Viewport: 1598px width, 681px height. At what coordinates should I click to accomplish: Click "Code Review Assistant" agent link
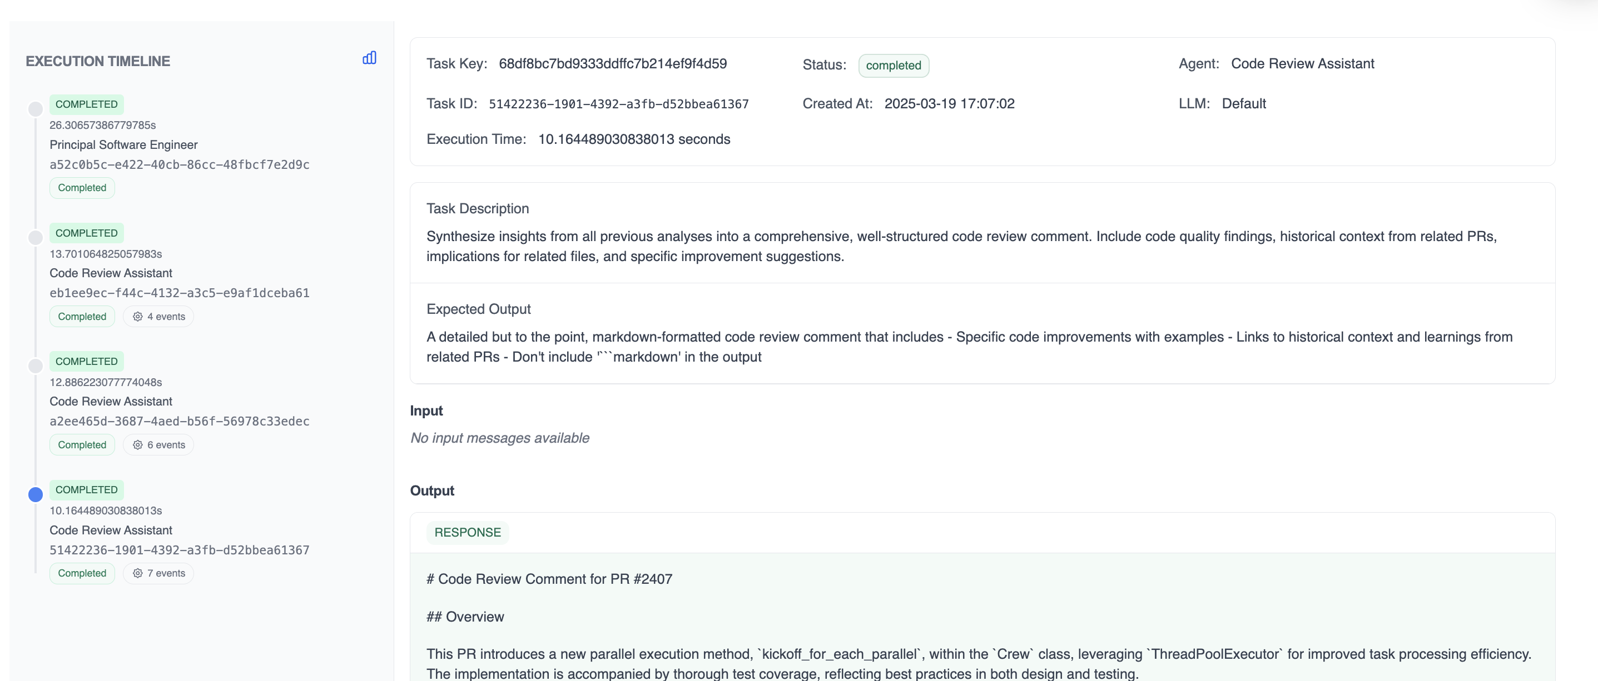[1303, 63]
